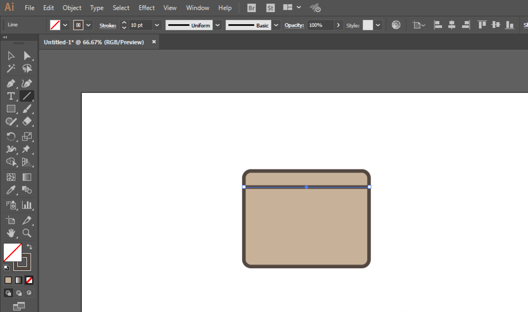Pick the Magic Wand tool
This screenshot has width=528, height=312.
pyautogui.click(x=11, y=69)
